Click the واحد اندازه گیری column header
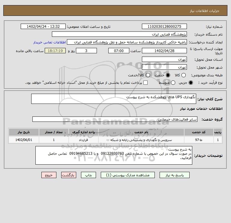The image size is (231, 223). 83,132
